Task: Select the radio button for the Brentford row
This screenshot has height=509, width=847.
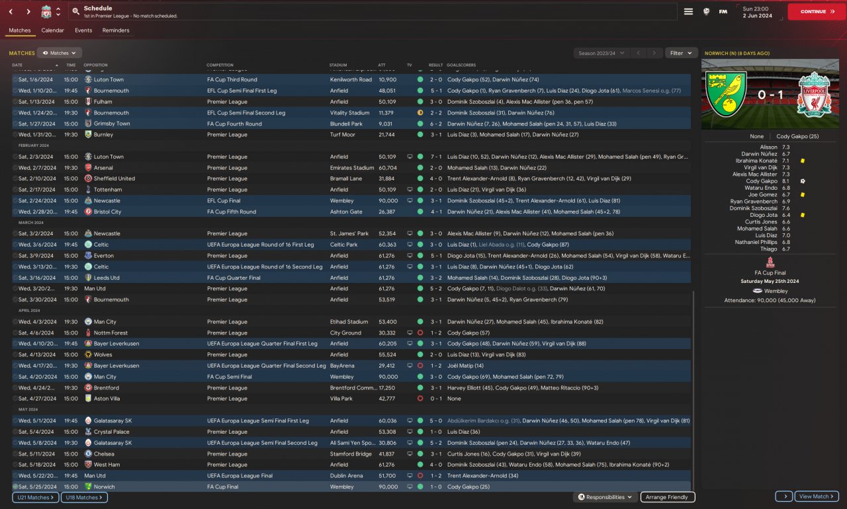Action: pyautogui.click(x=15, y=388)
